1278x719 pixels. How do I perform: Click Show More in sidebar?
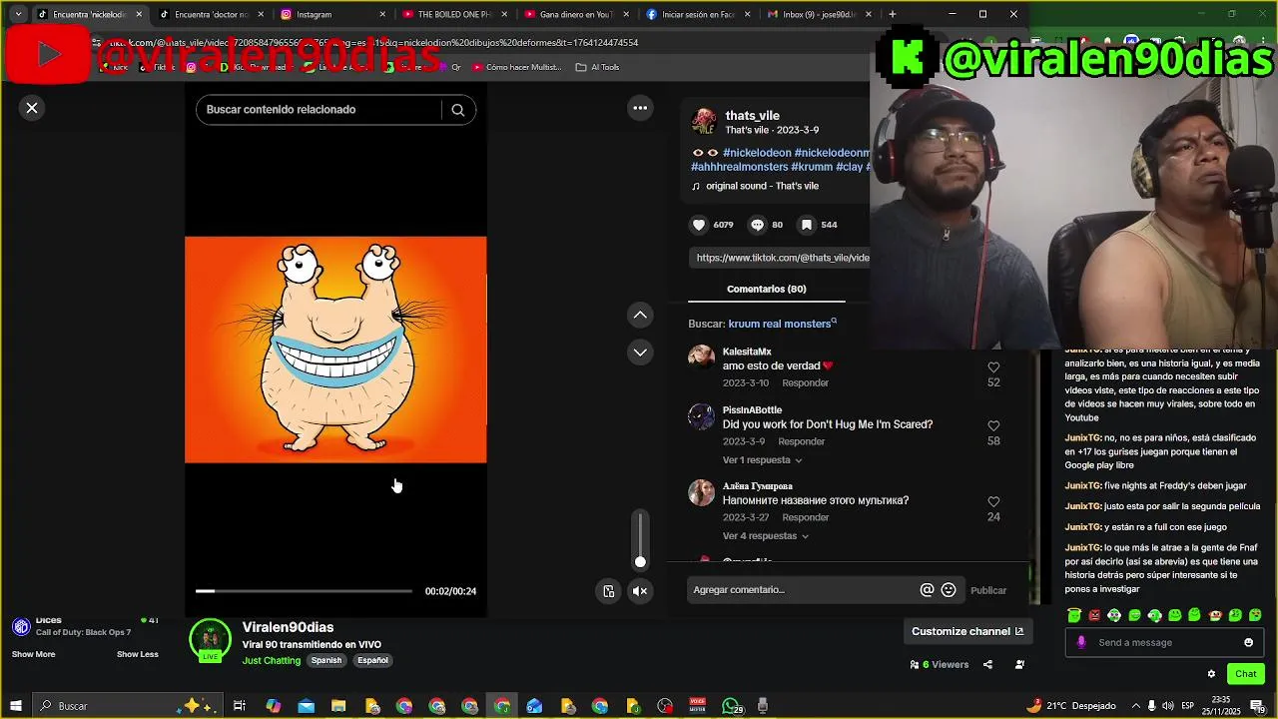(x=34, y=654)
